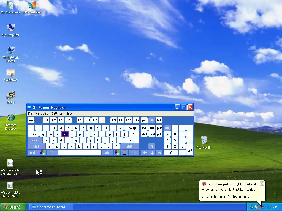Click numpad ent key
The height and width of the screenshot is (211, 282).
click(190, 150)
